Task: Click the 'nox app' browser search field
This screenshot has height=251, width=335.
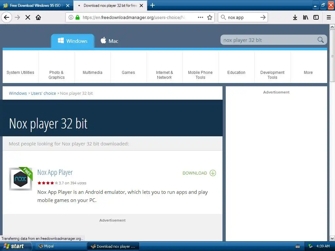Action: pos(242,18)
